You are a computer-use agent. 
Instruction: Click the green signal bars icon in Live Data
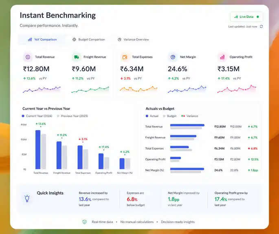pos(236,17)
